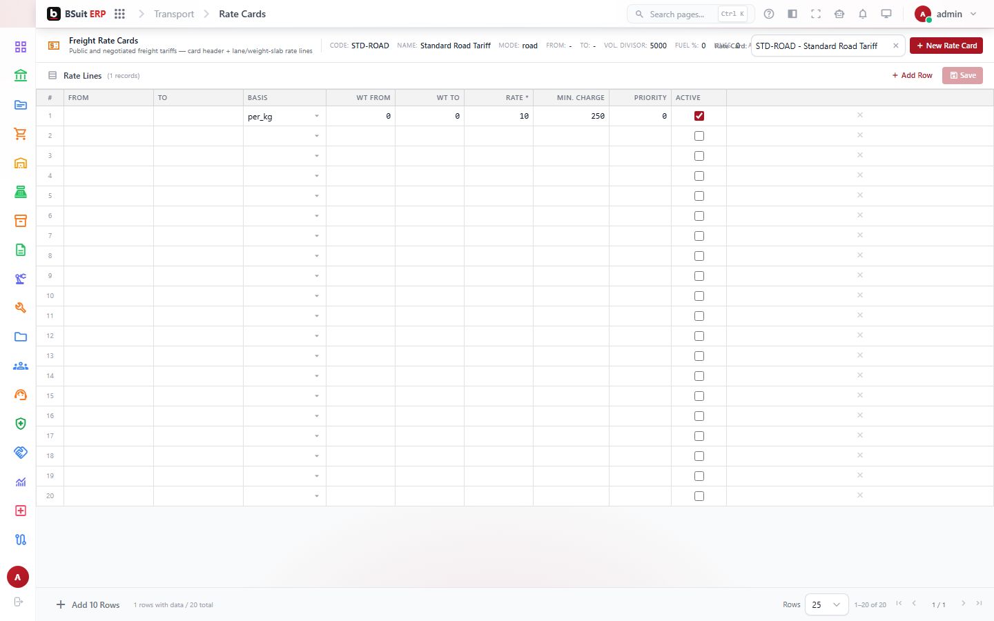The width and height of the screenshot is (994, 621).
Task: Check the Active checkbox in row 11
Action: [699, 316]
